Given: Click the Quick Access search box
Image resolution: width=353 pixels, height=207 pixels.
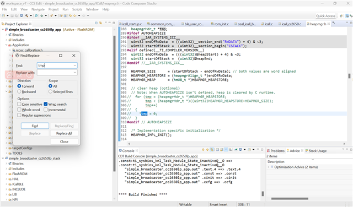Looking at the screenshot, I should (325, 16).
